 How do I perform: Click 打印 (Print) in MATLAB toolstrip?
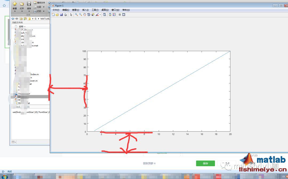38,11
